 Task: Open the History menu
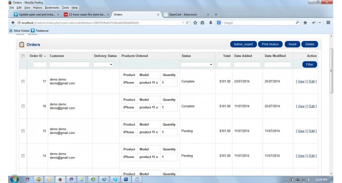pyautogui.click(x=38, y=8)
